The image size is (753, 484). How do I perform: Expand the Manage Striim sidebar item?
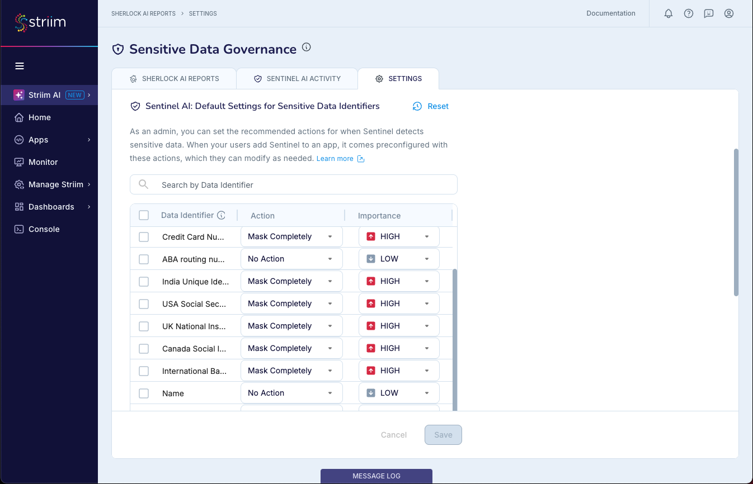[x=54, y=184]
